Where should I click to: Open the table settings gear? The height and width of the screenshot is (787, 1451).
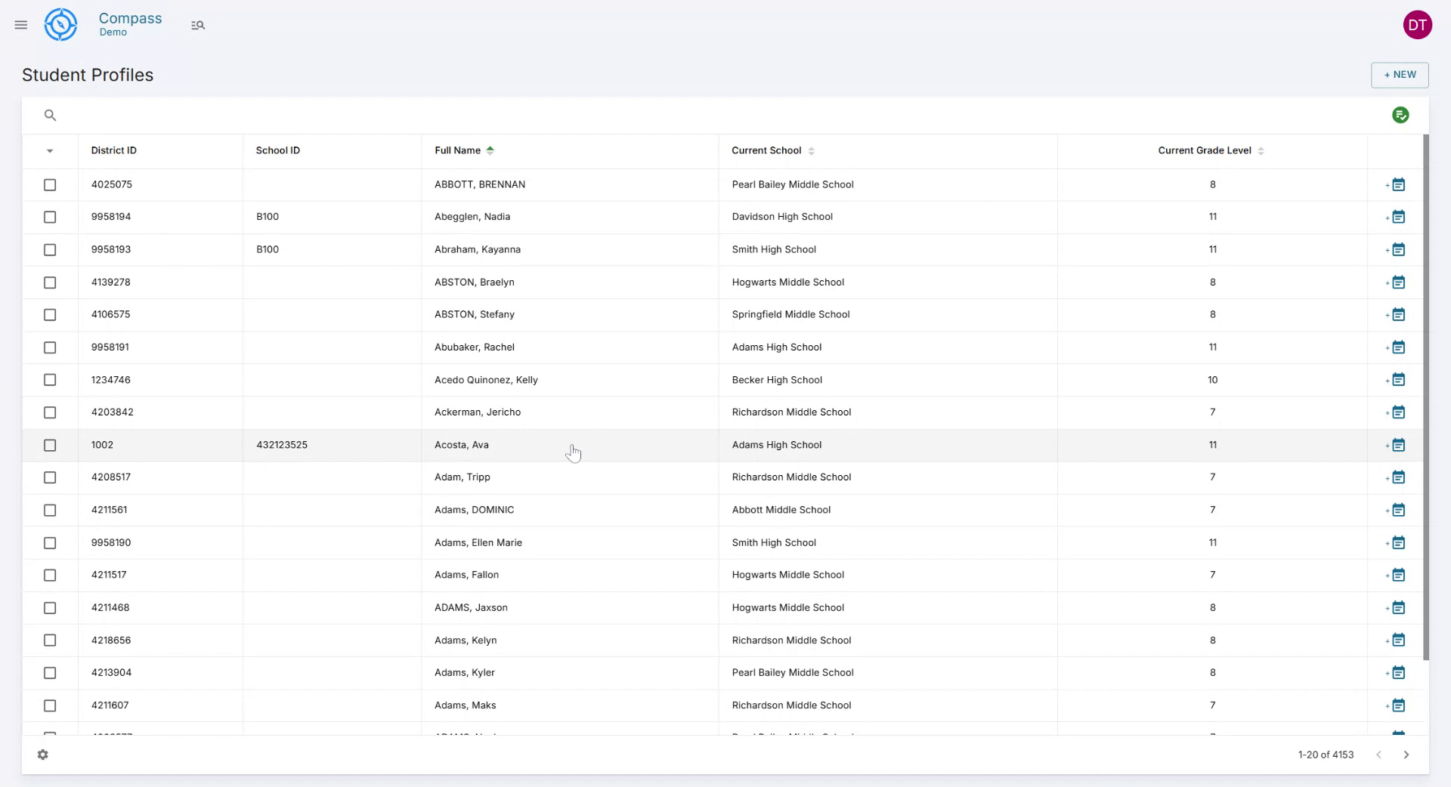pyautogui.click(x=43, y=755)
